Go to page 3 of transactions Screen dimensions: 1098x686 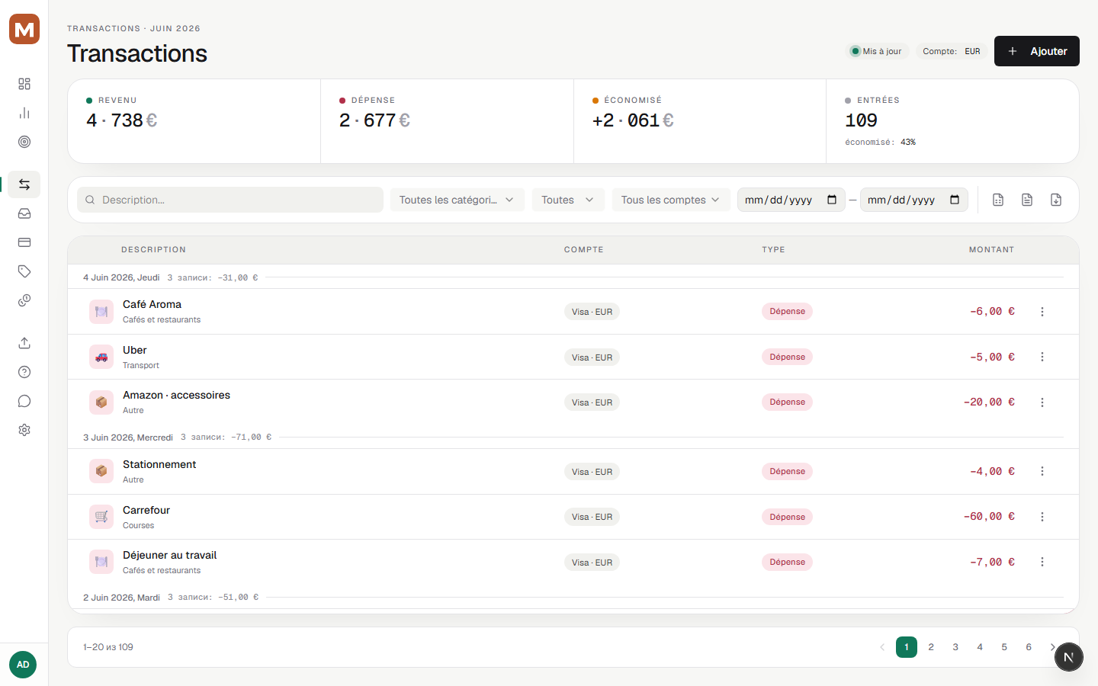point(955,647)
